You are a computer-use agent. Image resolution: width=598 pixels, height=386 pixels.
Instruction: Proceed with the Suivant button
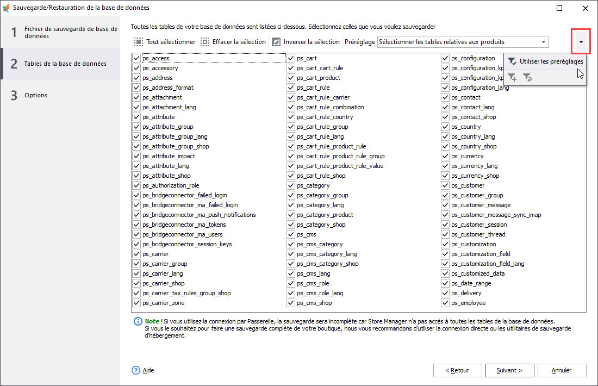coord(509,370)
